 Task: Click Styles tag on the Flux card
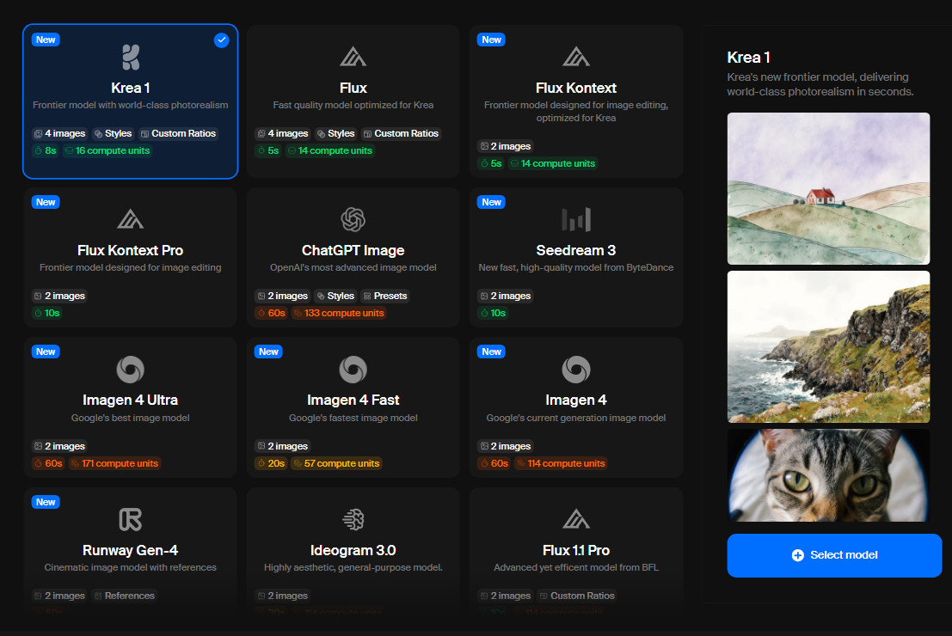click(335, 133)
